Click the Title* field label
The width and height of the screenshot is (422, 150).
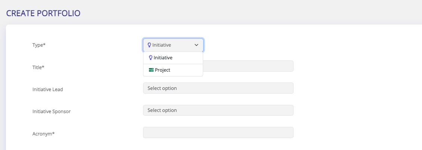click(38, 68)
